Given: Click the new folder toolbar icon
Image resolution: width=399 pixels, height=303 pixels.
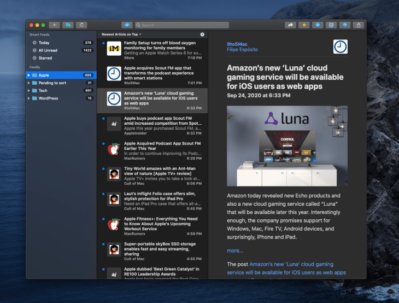Looking at the screenshot, I should point(68,25).
